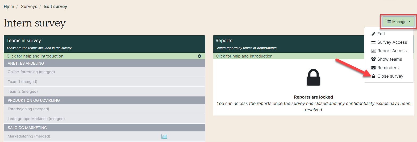Select PRODUKTION OG UDVIKLING department header
Image resolution: width=417 pixels, height=142 pixels.
coord(104,100)
